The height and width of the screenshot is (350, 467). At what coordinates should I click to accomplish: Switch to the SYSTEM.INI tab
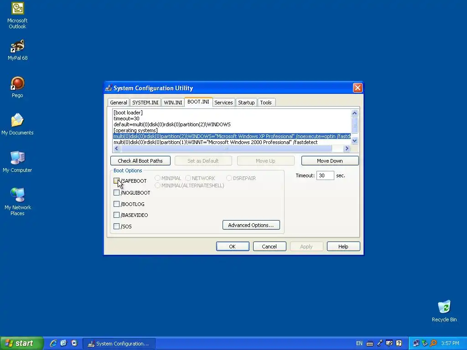pyautogui.click(x=145, y=103)
